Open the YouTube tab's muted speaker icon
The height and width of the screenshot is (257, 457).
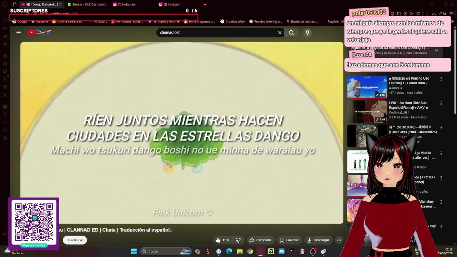pyautogui.click(x=28, y=4)
